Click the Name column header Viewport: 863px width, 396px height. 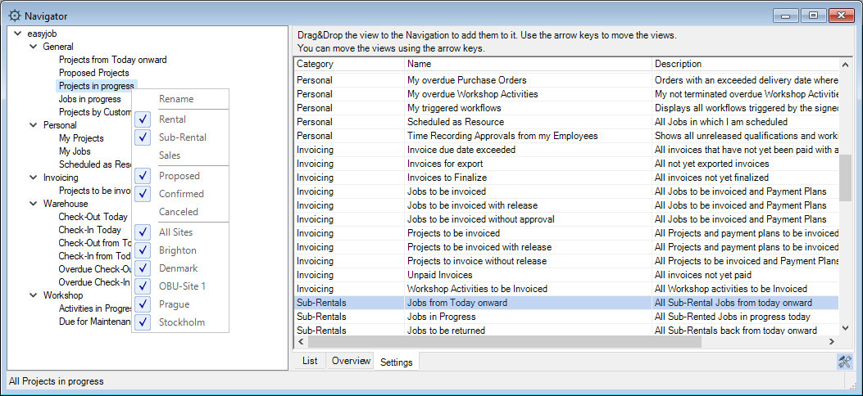[528, 64]
